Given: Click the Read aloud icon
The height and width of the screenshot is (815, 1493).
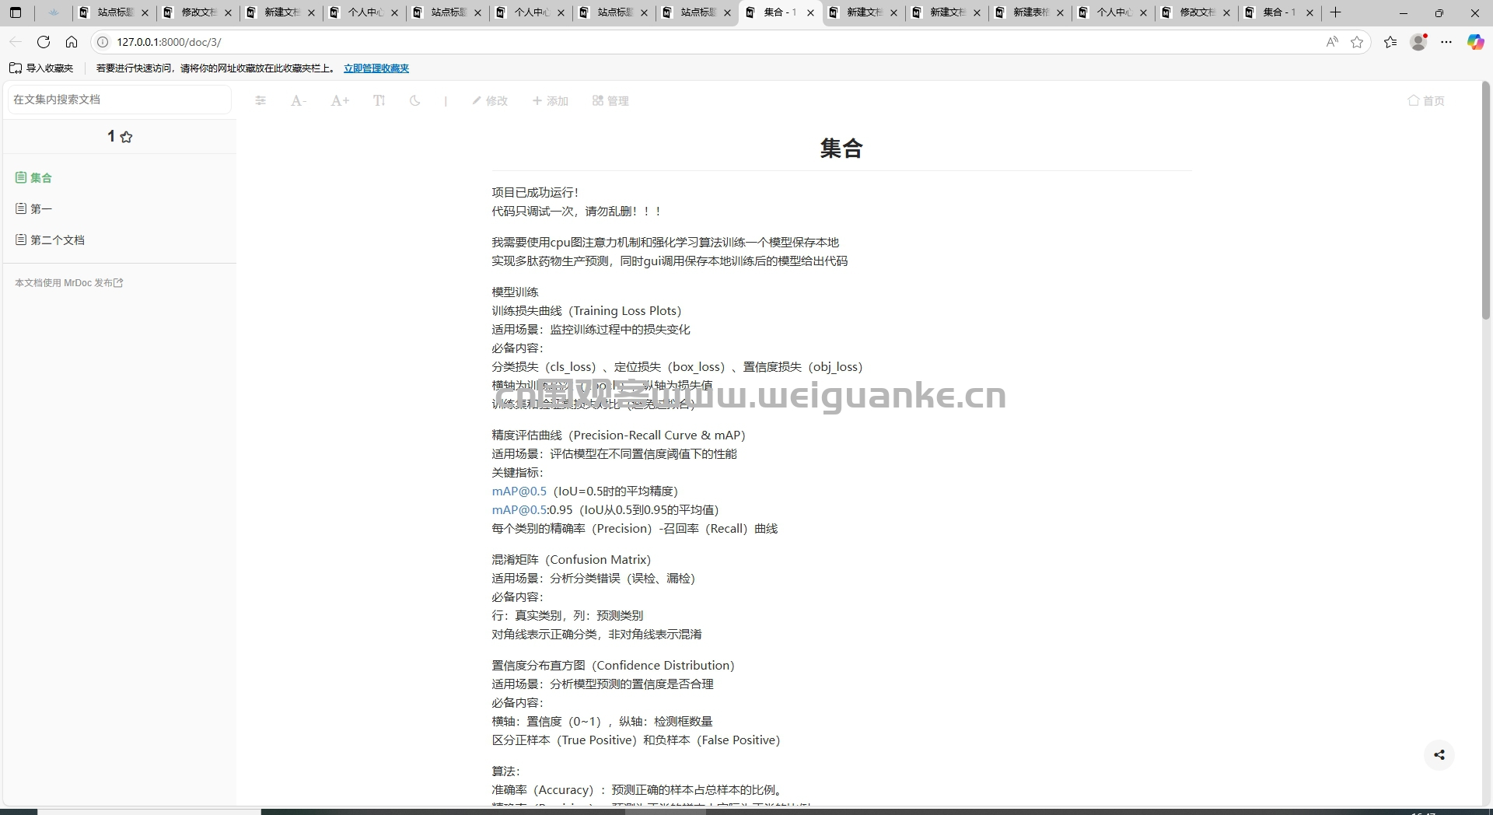Looking at the screenshot, I should pyautogui.click(x=1332, y=42).
